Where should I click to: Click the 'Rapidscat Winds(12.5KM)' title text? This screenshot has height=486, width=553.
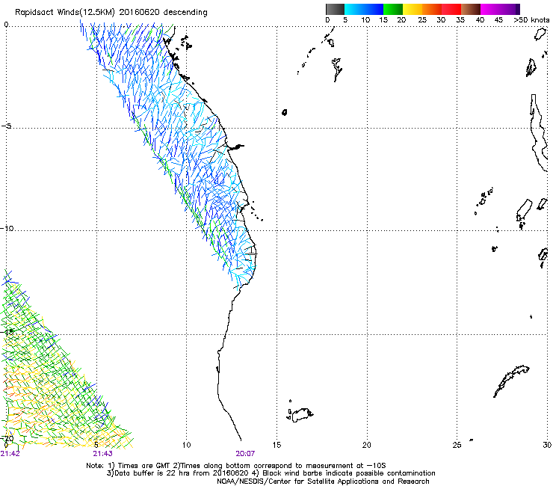(x=65, y=13)
